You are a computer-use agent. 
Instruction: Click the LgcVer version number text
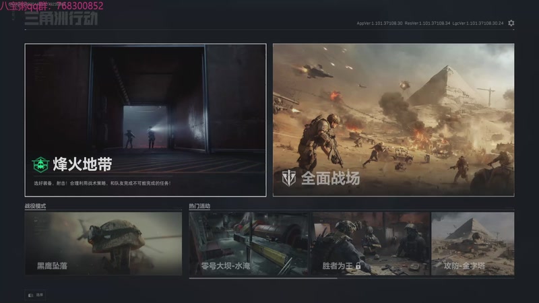tap(478, 24)
